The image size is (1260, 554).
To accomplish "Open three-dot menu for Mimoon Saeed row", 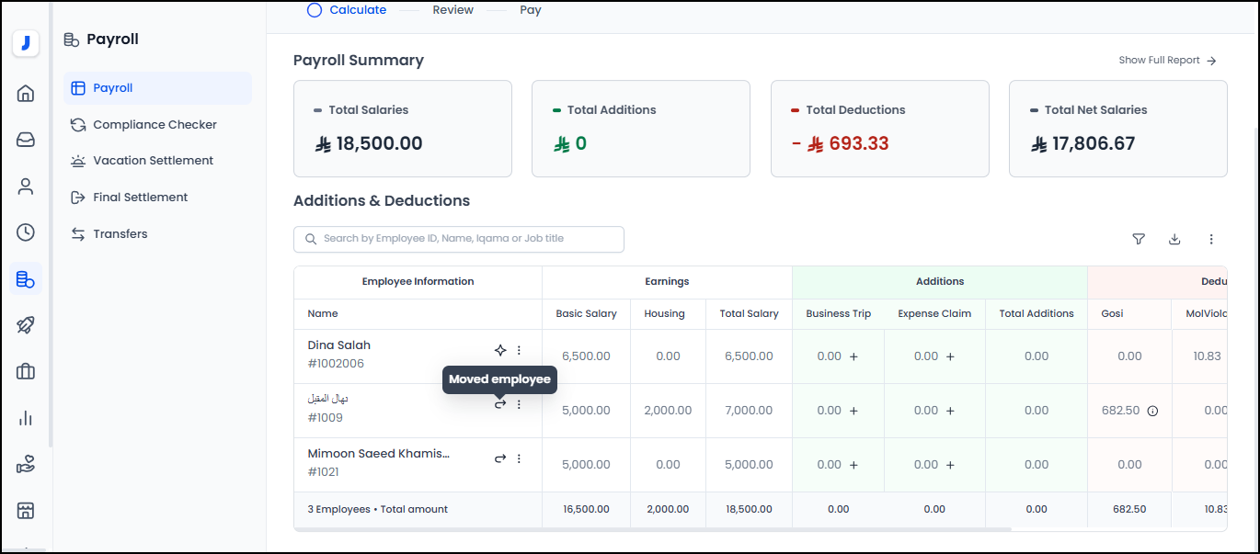I will point(519,458).
